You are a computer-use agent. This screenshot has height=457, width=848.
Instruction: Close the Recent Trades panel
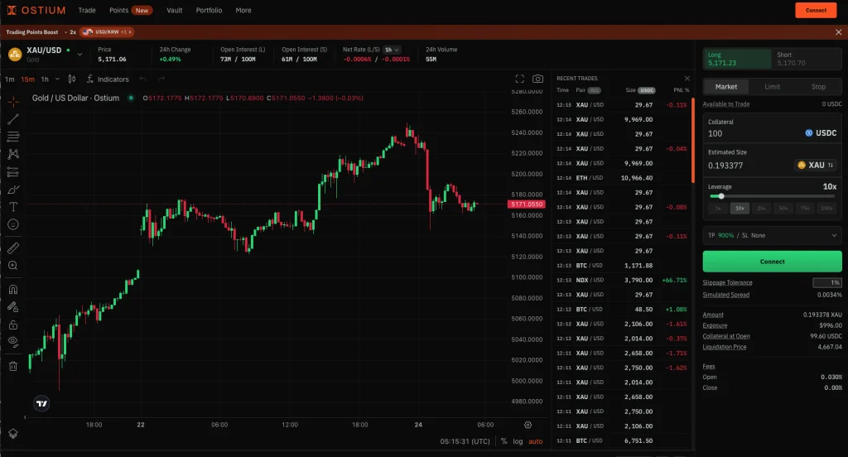(x=687, y=79)
